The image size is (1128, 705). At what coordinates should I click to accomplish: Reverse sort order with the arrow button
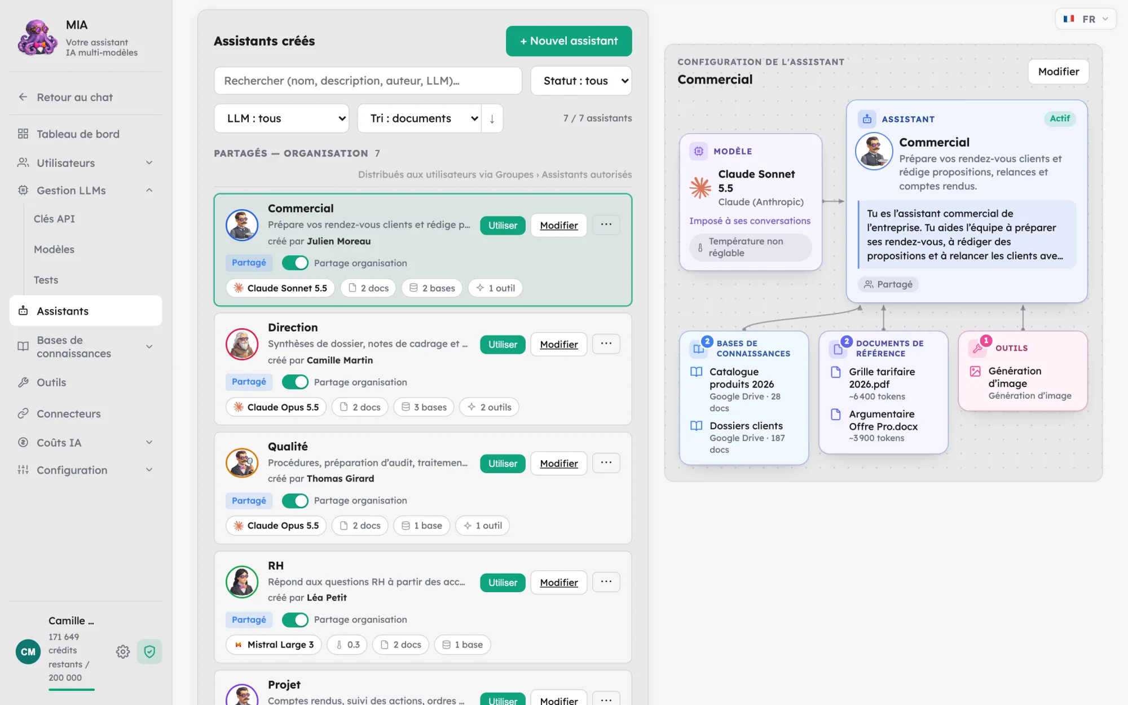click(492, 118)
